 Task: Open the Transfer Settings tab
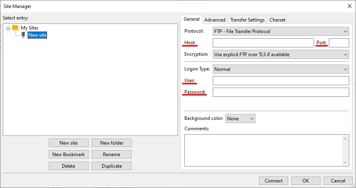(247, 20)
